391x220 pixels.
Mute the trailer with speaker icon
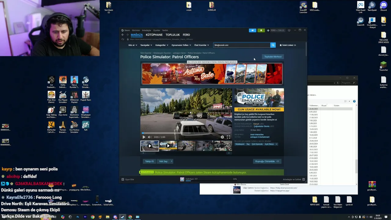point(149,137)
